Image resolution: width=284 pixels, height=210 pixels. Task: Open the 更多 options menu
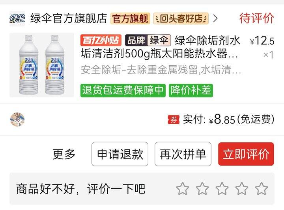(x=64, y=154)
